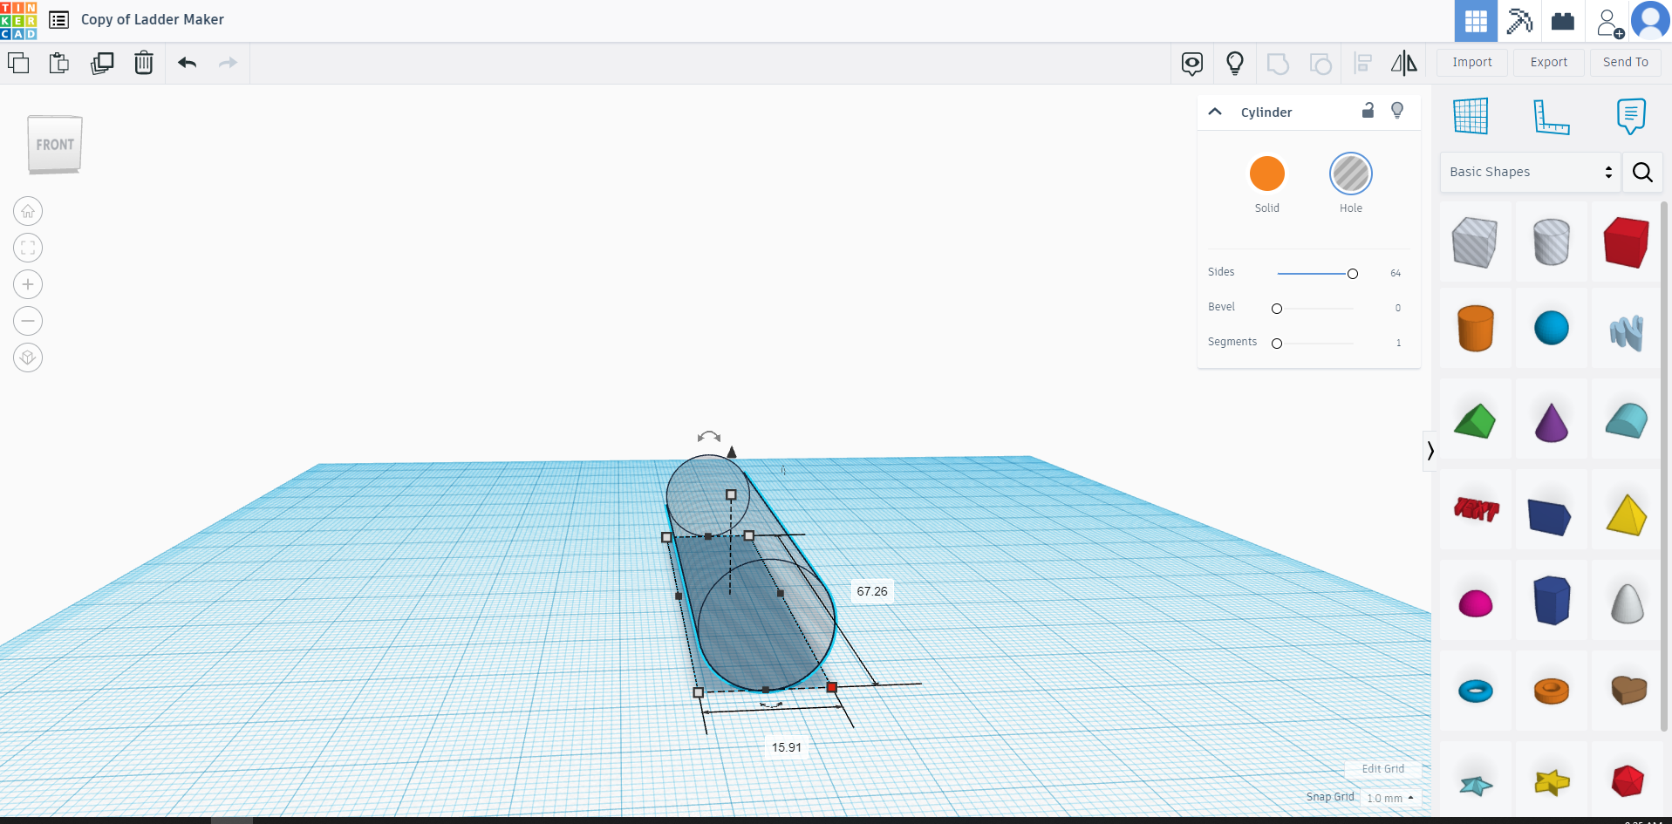
Task: Select the Mirror tool icon
Action: coord(1404,63)
